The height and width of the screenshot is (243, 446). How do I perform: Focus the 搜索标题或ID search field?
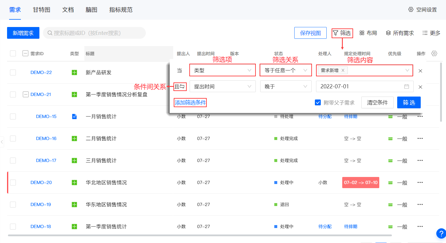(97, 33)
